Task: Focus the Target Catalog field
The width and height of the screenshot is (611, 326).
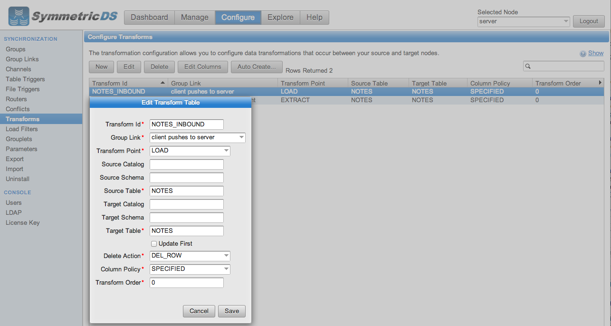Action: click(x=187, y=204)
